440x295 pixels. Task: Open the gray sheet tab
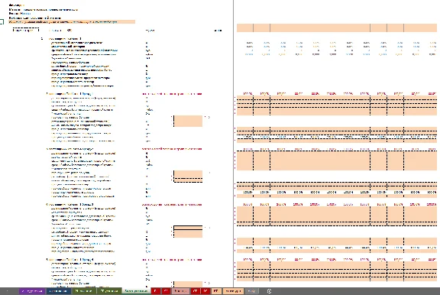coord(252,291)
